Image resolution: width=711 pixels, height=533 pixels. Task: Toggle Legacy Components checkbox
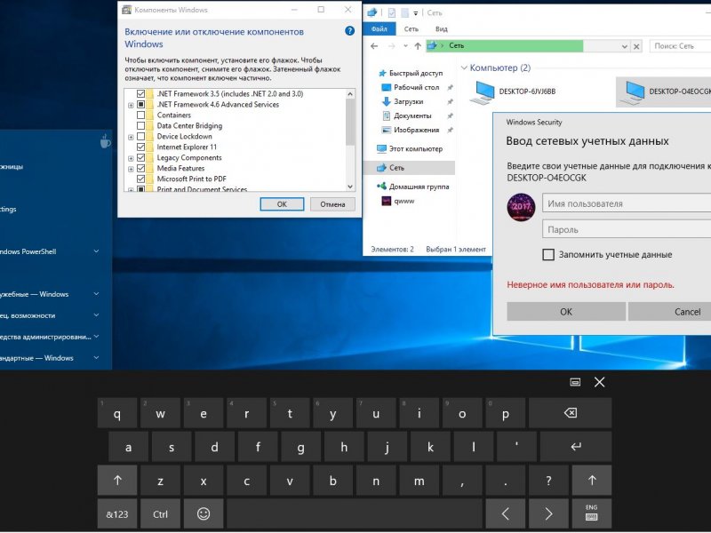point(140,158)
